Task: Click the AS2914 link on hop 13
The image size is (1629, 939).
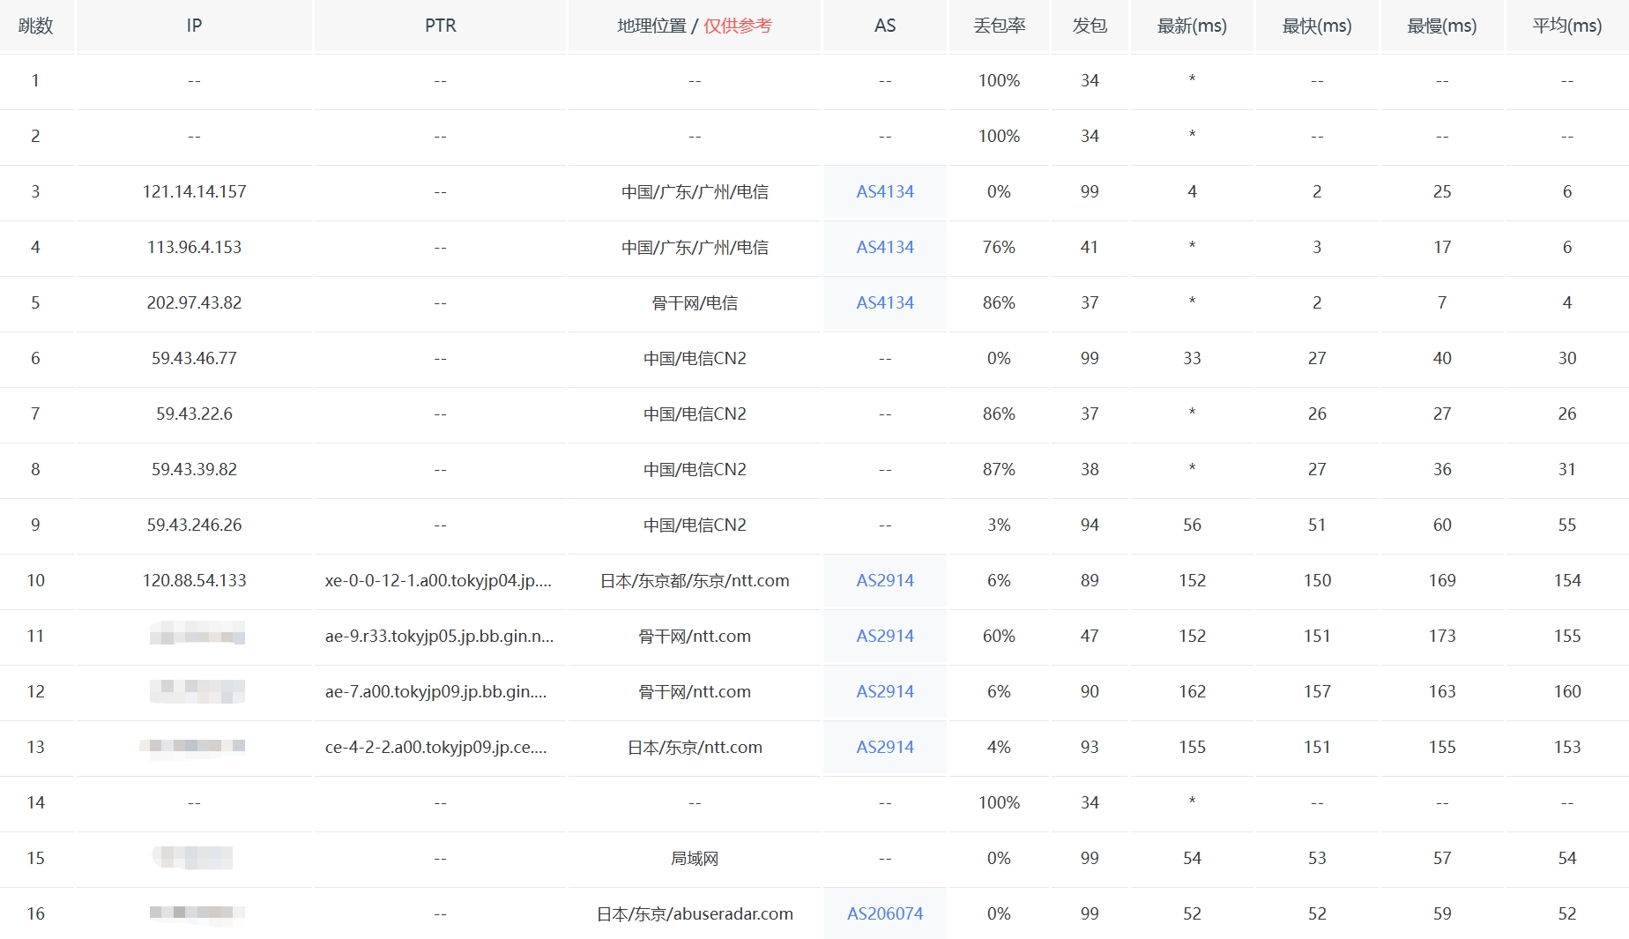Action: tap(883, 747)
